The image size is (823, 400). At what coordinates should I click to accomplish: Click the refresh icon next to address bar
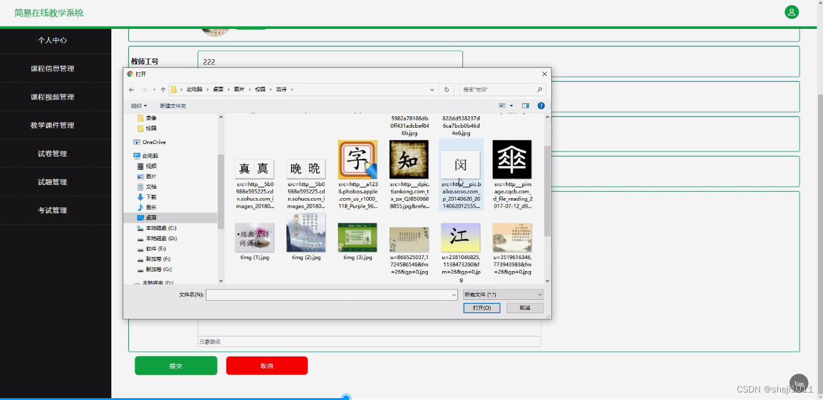point(447,89)
